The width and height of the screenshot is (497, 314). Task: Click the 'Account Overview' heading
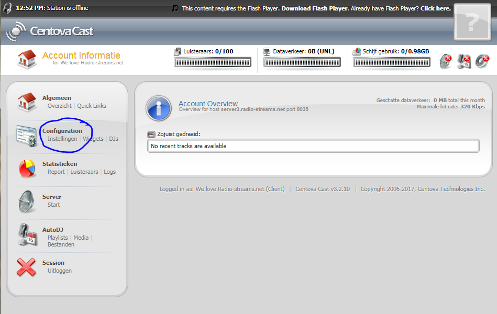pos(208,104)
